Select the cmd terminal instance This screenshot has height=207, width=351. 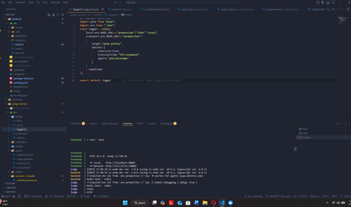324,133
